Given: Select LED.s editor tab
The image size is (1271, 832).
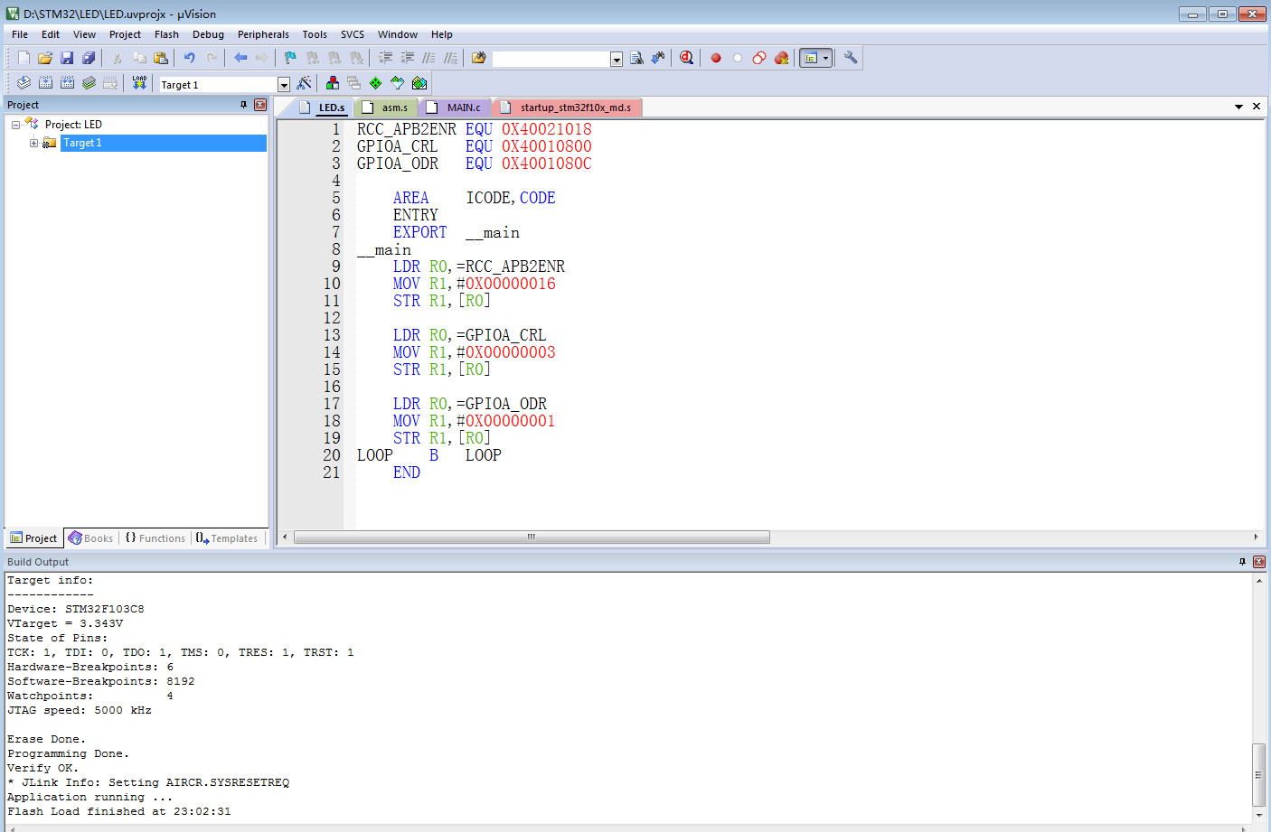Looking at the screenshot, I should point(325,108).
